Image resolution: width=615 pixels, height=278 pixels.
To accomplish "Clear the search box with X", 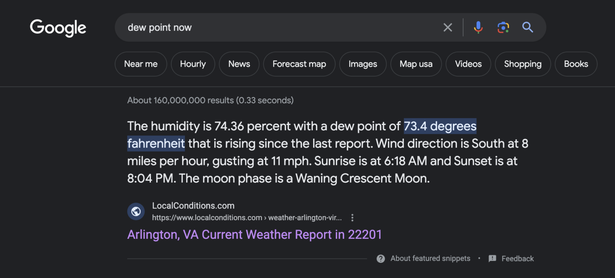I will coord(448,28).
